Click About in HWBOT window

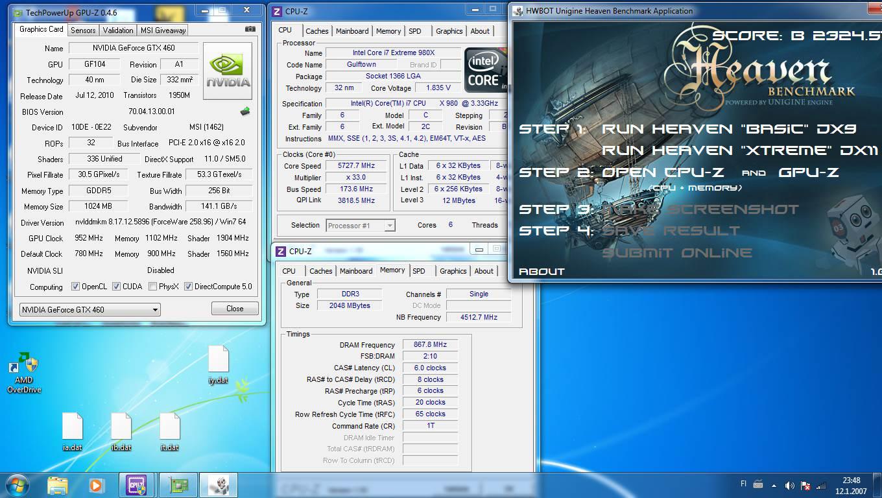(x=542, y=271)
